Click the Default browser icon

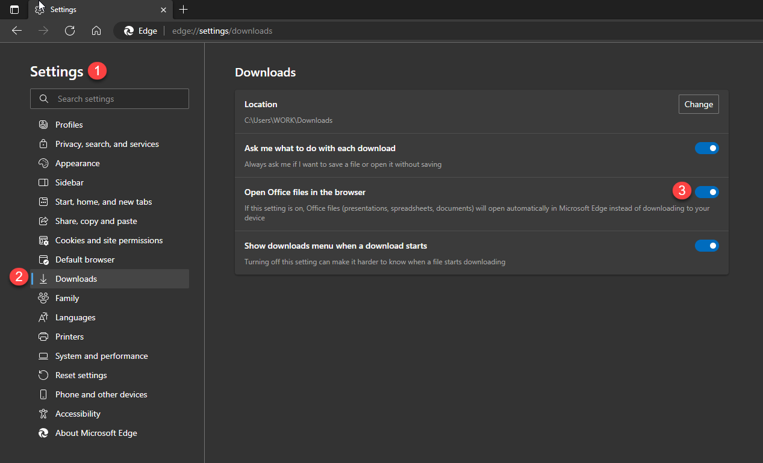43,259
